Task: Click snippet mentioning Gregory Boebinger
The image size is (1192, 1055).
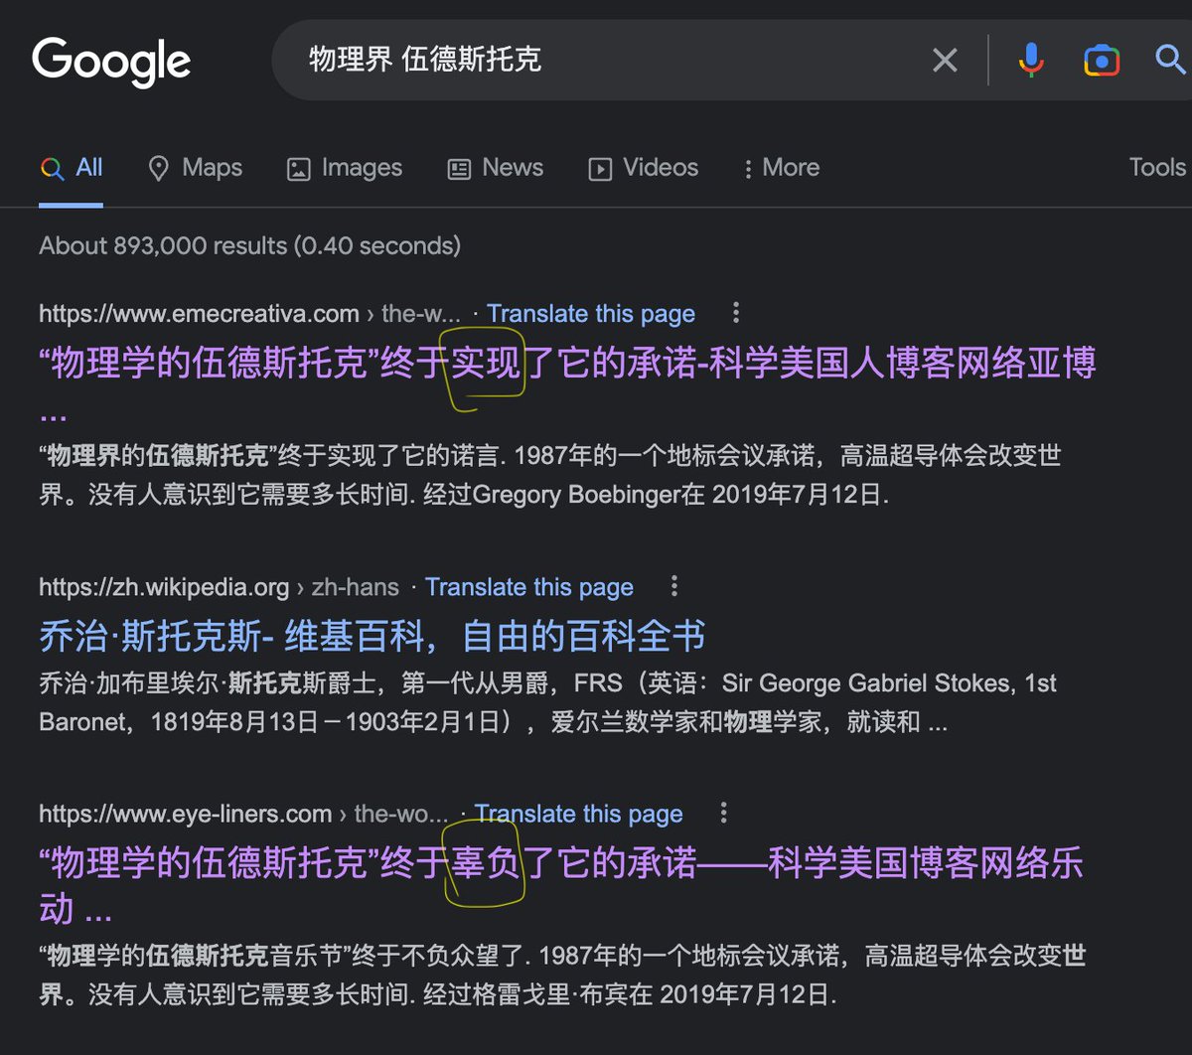Action: (x=550, y=475)
